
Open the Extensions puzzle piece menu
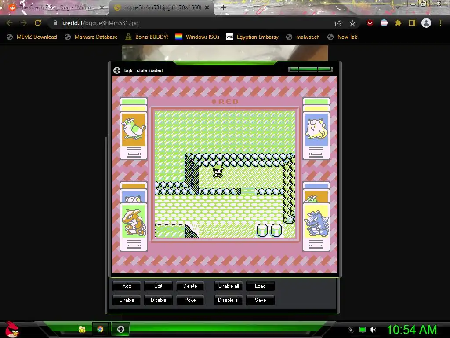point(398,23)
